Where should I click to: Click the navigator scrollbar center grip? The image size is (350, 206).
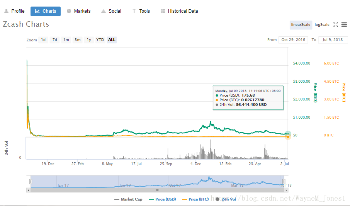tap(157, 190)
